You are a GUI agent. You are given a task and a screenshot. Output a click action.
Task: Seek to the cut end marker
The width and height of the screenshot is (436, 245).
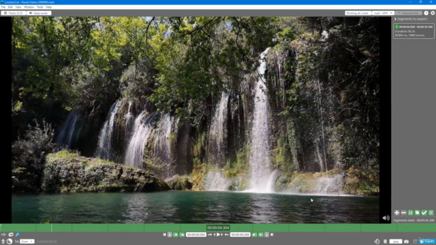click(260, 235)
